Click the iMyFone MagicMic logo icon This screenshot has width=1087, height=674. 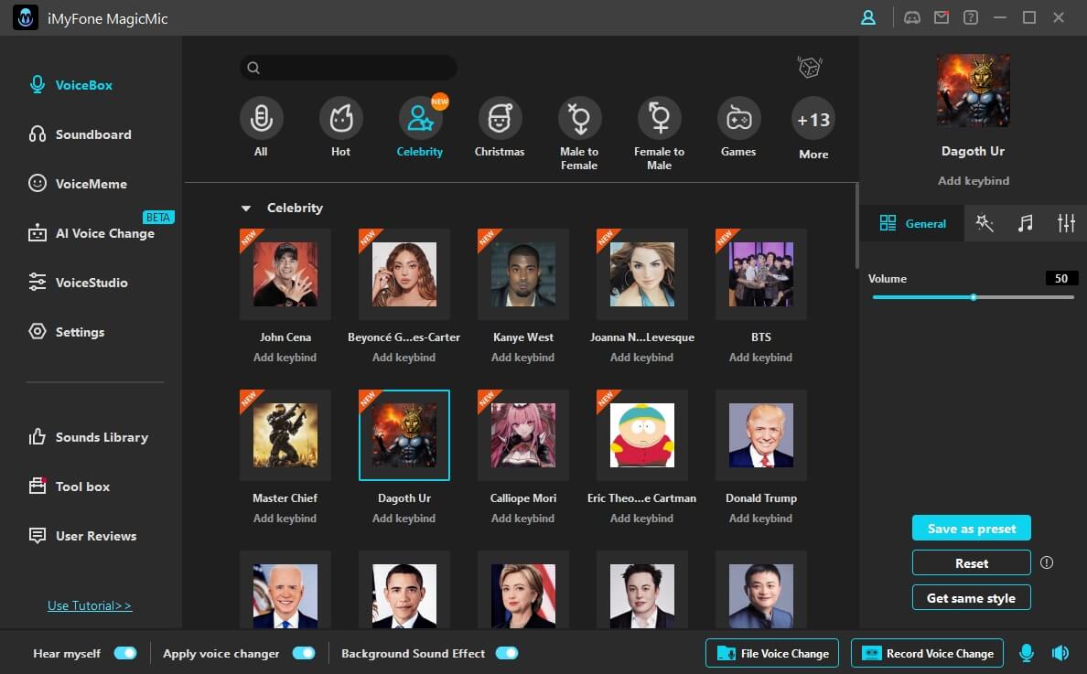(x=26, y=18)
